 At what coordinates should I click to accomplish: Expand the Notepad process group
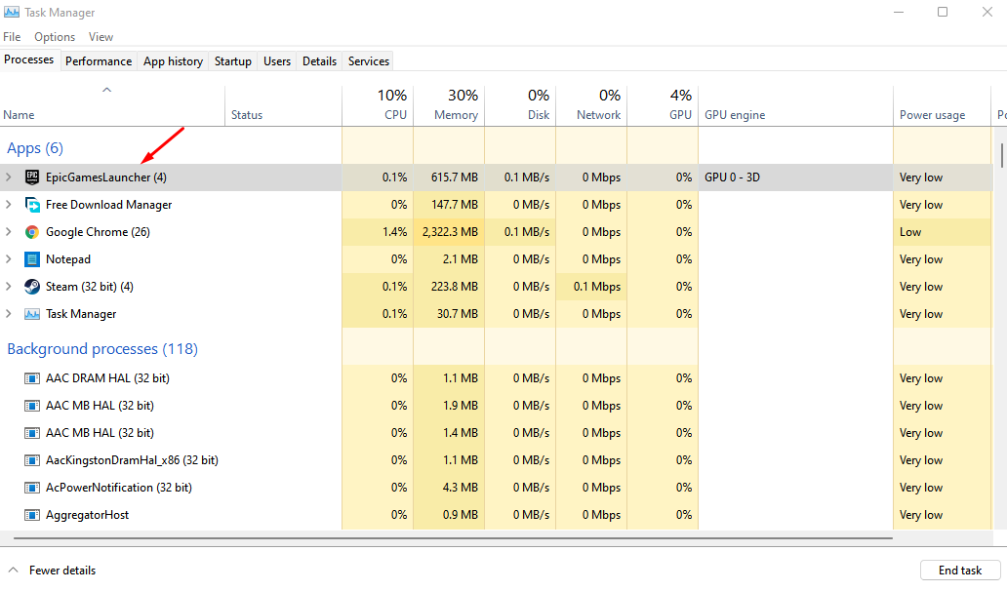click(x=9, y=259)
